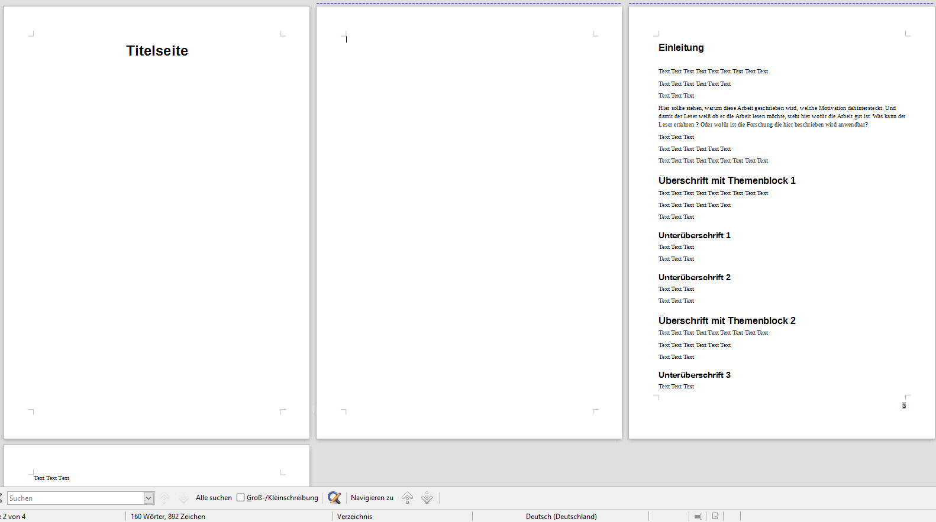Screen dimensions: 936x522
Task: Click the document modified status icon
Action: (x=715, y=516)
